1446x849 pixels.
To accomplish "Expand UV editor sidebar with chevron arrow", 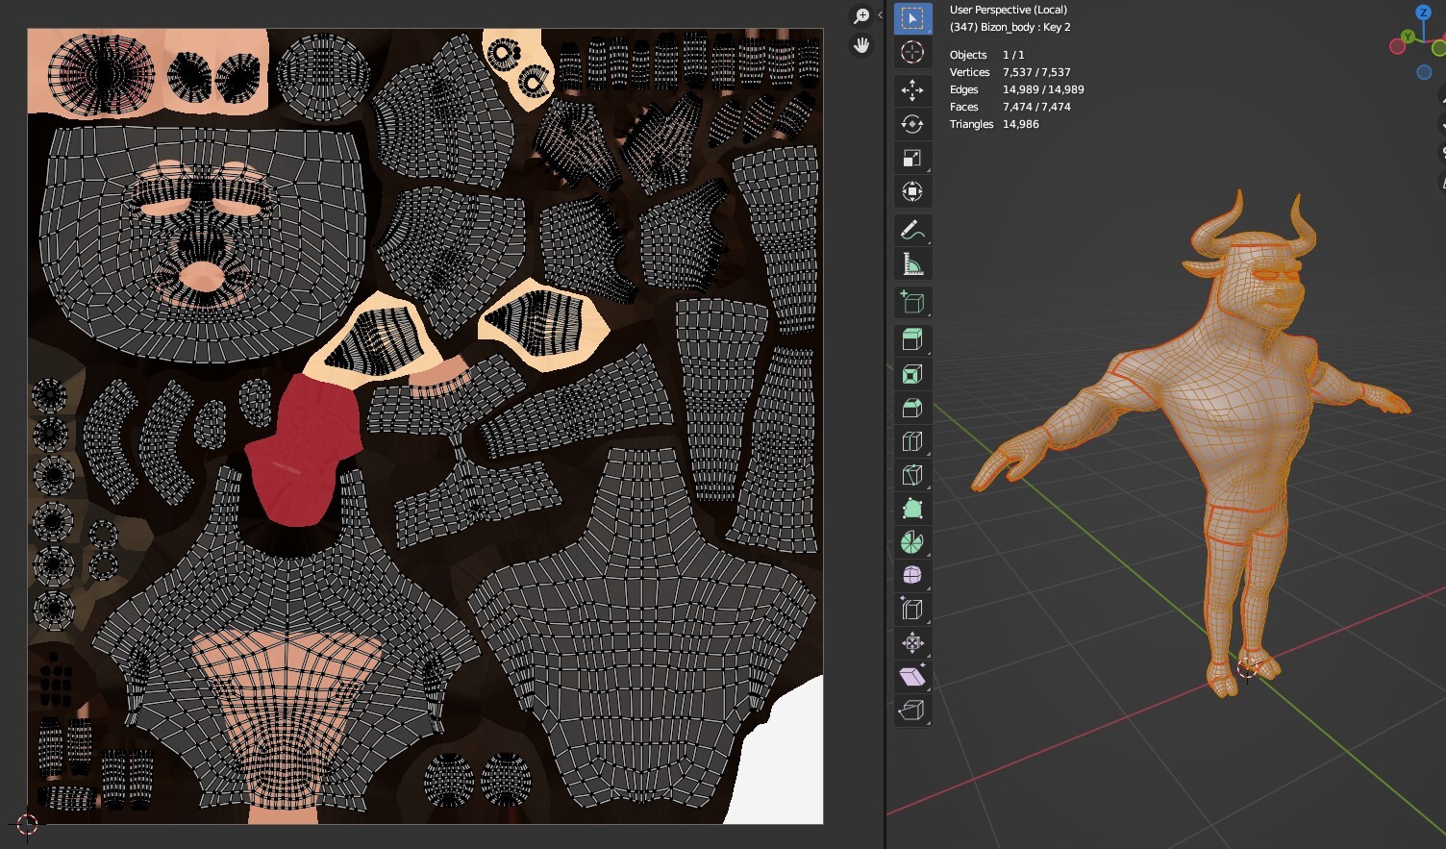I will point(880,15).
